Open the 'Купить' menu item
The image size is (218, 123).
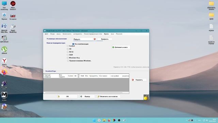[x=106, y=34]
